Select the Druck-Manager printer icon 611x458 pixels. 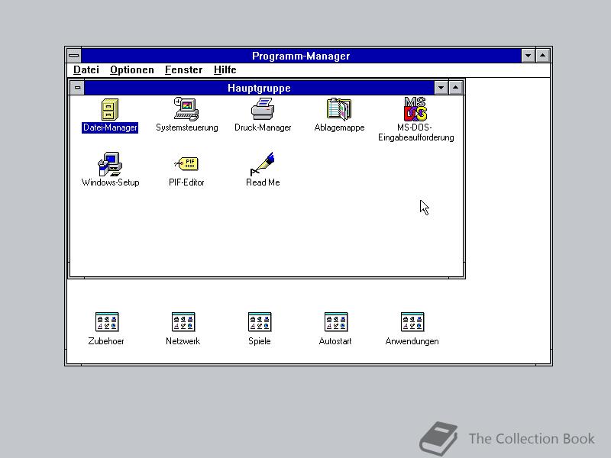coord(263,109)
